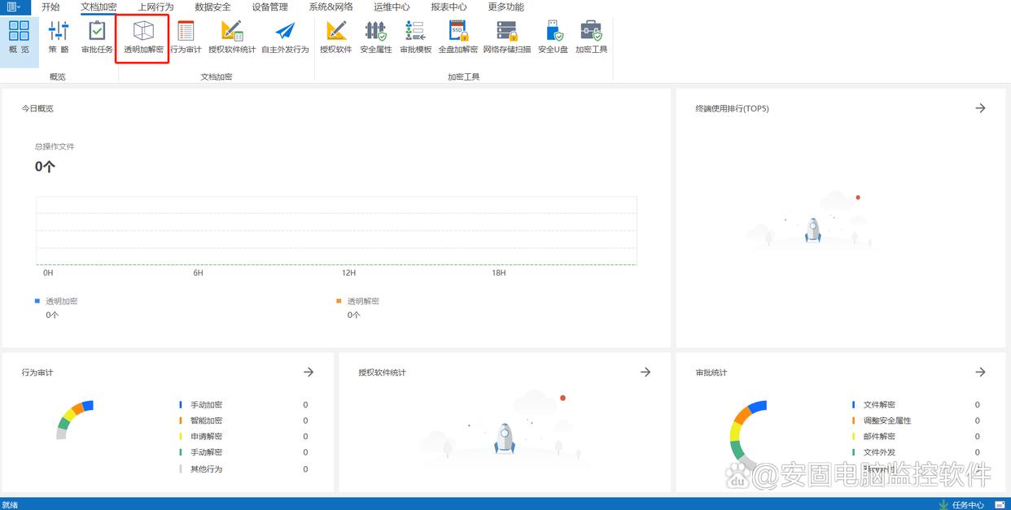Select the 行为审计 ribbon icon
Screen dimensions: 1011x510
(x=186, y=37)
